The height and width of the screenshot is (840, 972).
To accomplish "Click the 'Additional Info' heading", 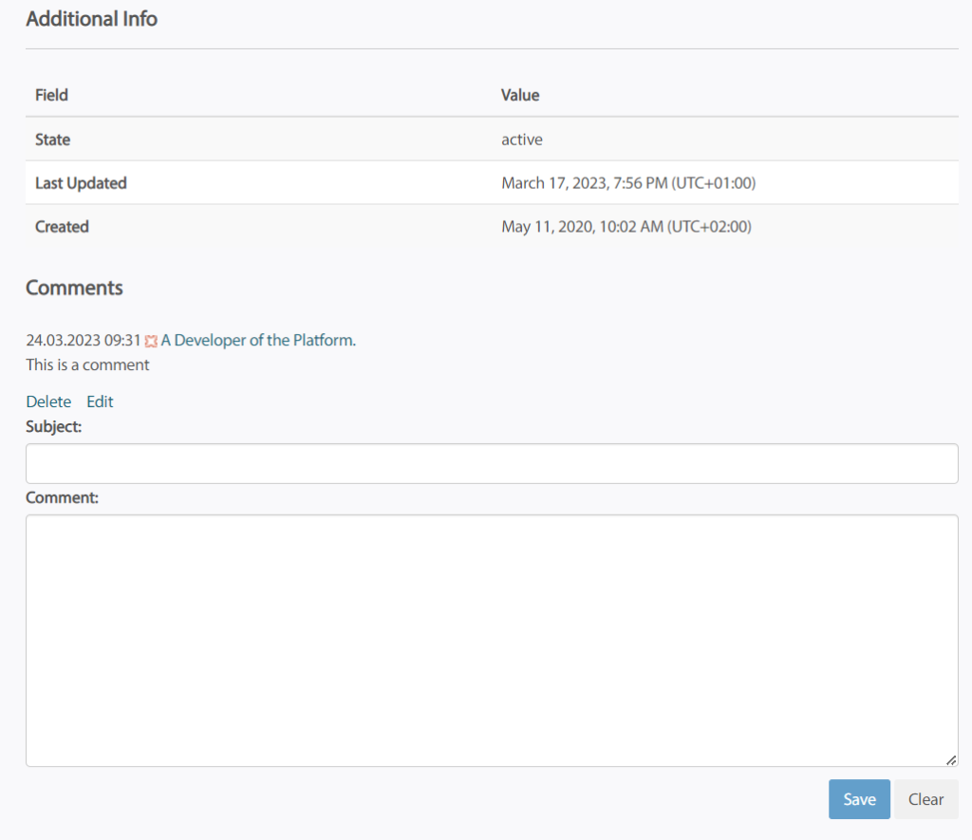I will pos(92,19).
